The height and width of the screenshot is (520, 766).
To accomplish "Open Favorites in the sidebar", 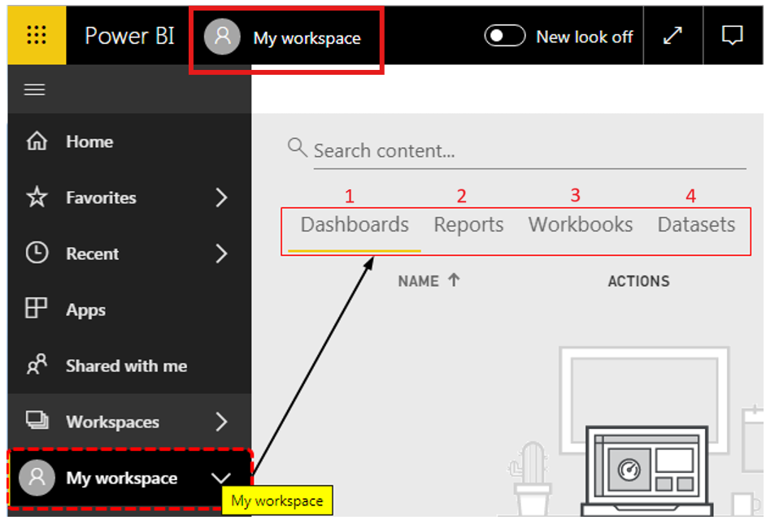I will 101,197.
